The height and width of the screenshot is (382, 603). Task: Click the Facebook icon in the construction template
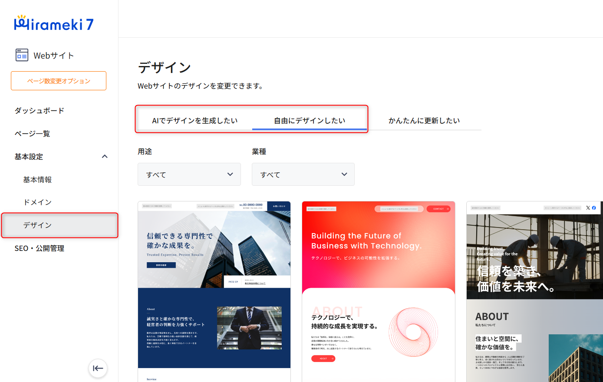pos(594,208)
